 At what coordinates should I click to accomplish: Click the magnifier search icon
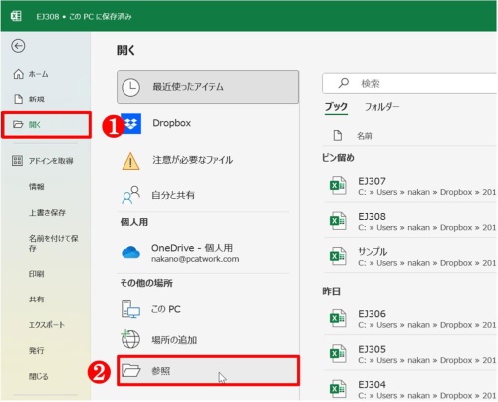point(344,83)
